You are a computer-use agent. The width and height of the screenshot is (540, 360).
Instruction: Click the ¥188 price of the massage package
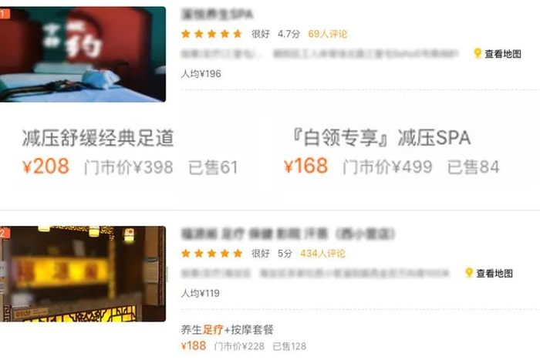(194, 345)
